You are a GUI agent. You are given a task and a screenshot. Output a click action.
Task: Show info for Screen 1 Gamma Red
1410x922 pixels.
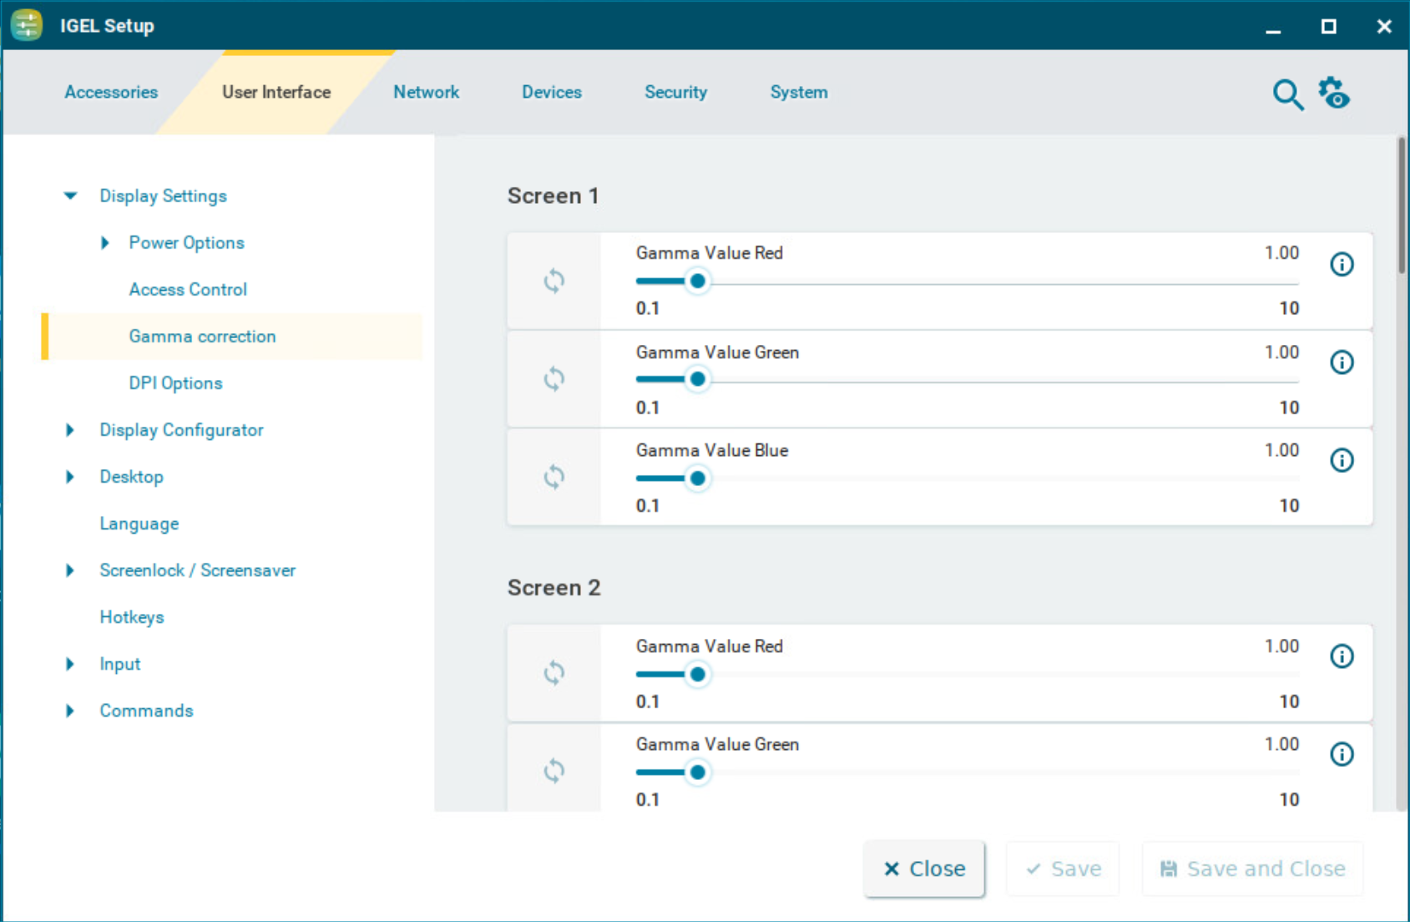point(1342,265)
